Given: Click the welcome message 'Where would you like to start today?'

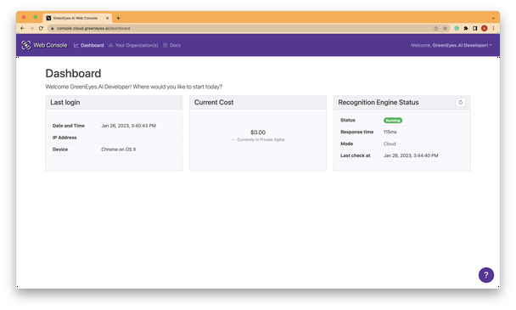Looking at the screenshot, I should pyautogui.click(x=177, y=87).
